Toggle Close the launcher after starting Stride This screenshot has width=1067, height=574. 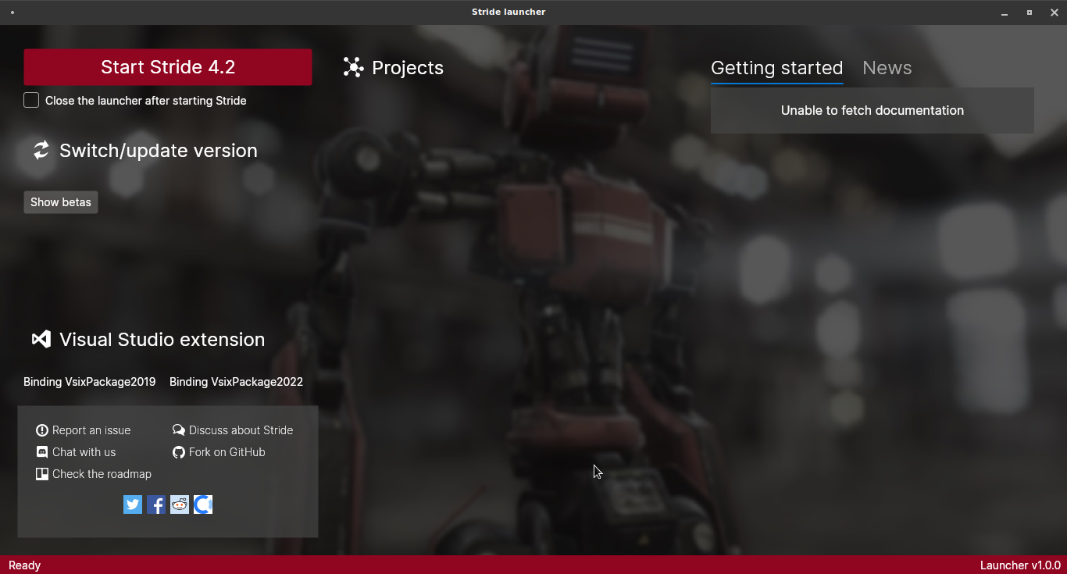(x=31, y=100)
